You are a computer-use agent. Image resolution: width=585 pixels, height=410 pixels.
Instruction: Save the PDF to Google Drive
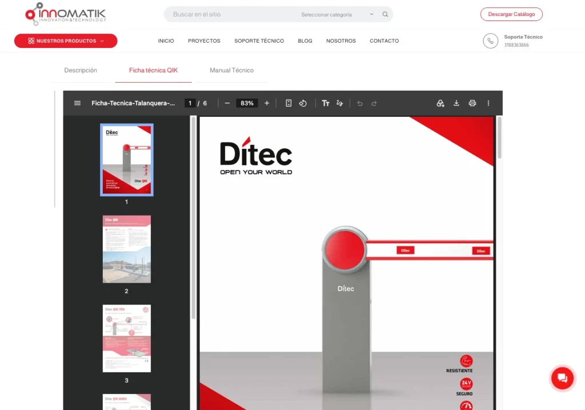tap(440, 103)
